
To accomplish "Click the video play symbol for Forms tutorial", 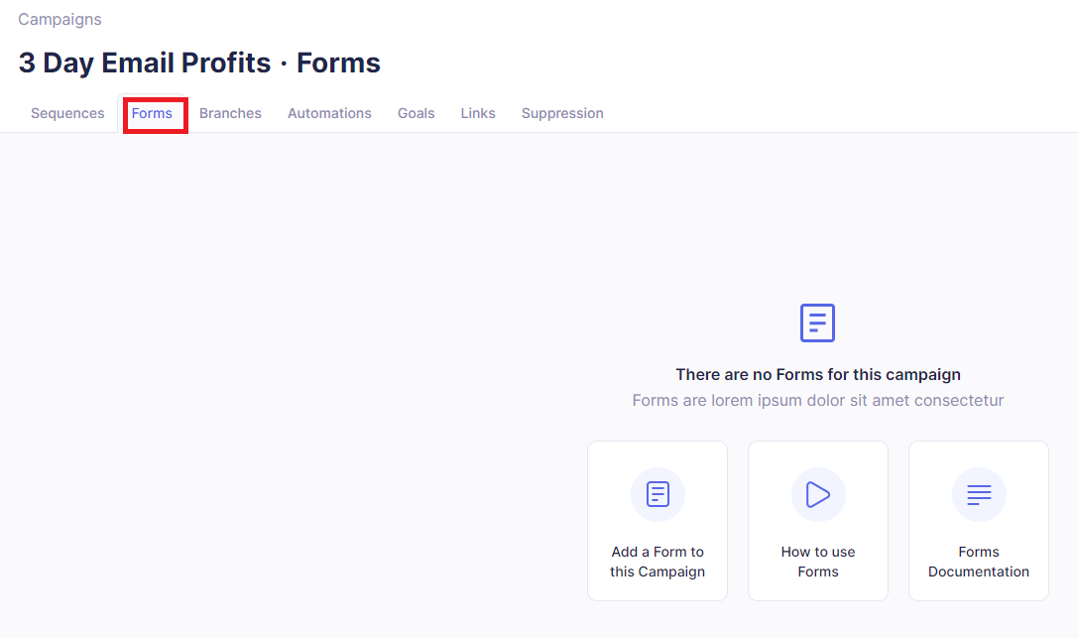I will tap(817, 494).
